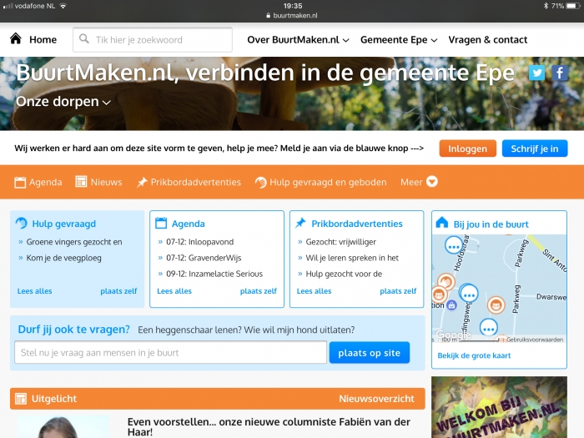584x438 pixels.
Task: Open the Facebook icon in banner
Action: click(x=560, y=73)
